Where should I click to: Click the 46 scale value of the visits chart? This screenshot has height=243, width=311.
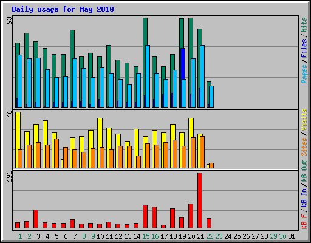[x=9, y=114]
